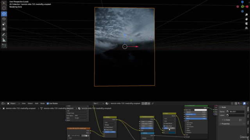This screenshot has width=250, height=140.
Task: Open the Select menu in node editor
Action: [30, 103]
